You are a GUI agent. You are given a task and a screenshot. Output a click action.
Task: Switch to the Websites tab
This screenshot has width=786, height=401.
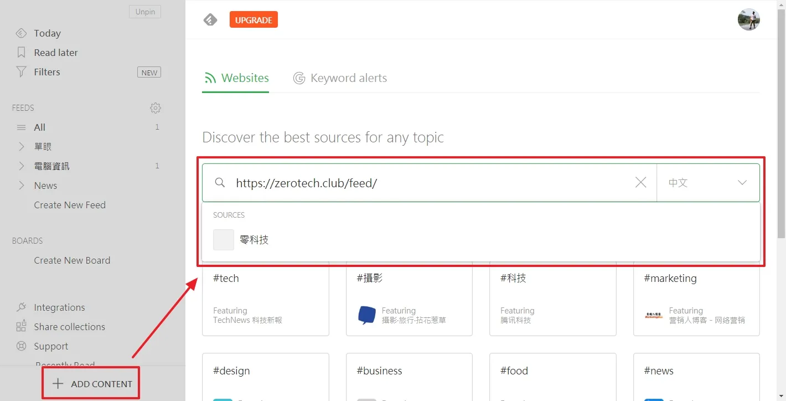(x=236, y=78)
